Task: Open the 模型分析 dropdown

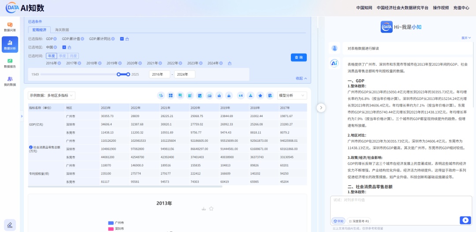Action: click(x=292, y=96)
